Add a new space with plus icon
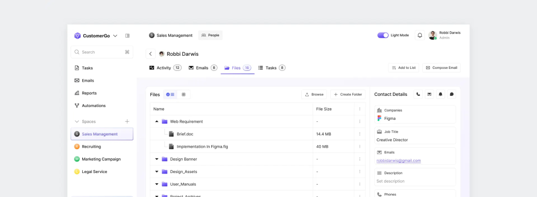Screen dimensions: 537x197 (127, 121)
